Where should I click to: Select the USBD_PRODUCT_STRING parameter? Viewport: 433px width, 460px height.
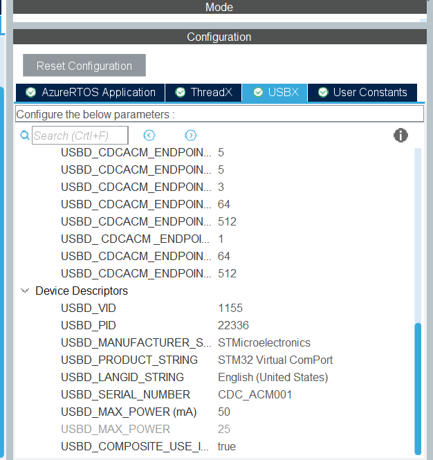point(129,360)
